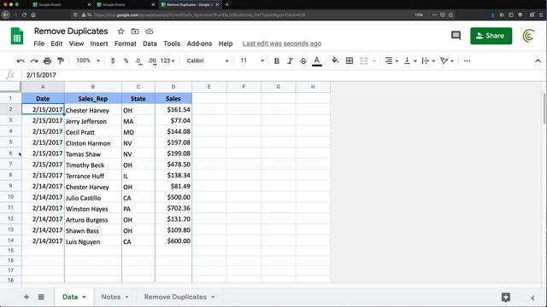547x307 pixels.
Task: Click the Print icon
Action: pyautogui.click(x=47, y=61)
